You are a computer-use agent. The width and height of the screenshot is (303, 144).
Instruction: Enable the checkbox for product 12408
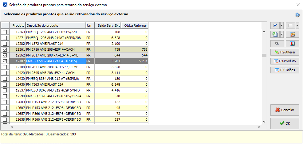click(x=5, y=67)
